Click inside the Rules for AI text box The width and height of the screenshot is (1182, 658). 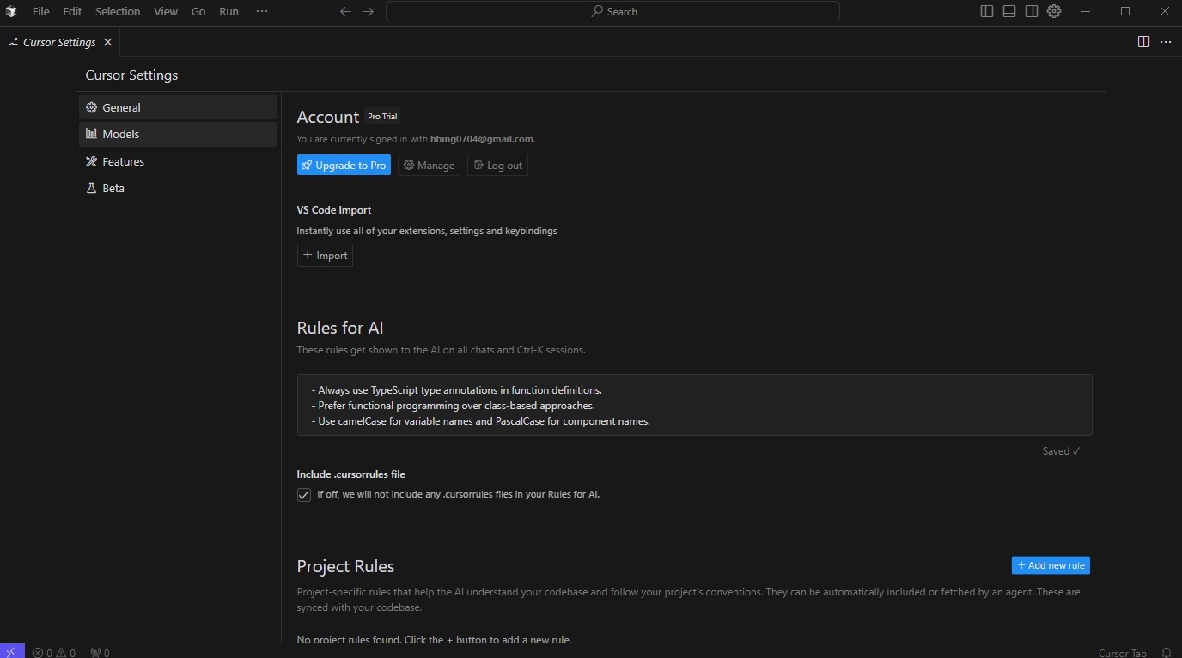pos(694,405)
